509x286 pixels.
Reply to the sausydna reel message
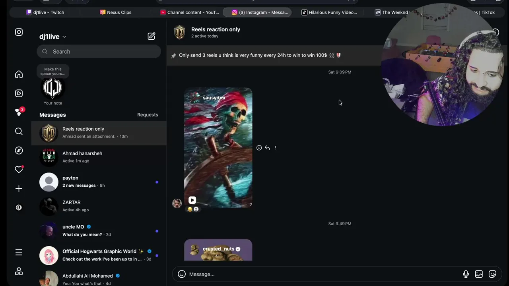(x=267, y=148)
